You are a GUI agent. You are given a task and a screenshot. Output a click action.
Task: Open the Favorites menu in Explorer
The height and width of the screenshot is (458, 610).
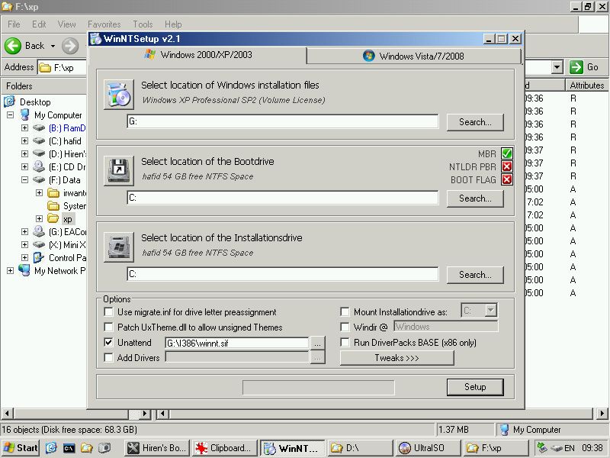pyautogui.click(x=104, y=24)
